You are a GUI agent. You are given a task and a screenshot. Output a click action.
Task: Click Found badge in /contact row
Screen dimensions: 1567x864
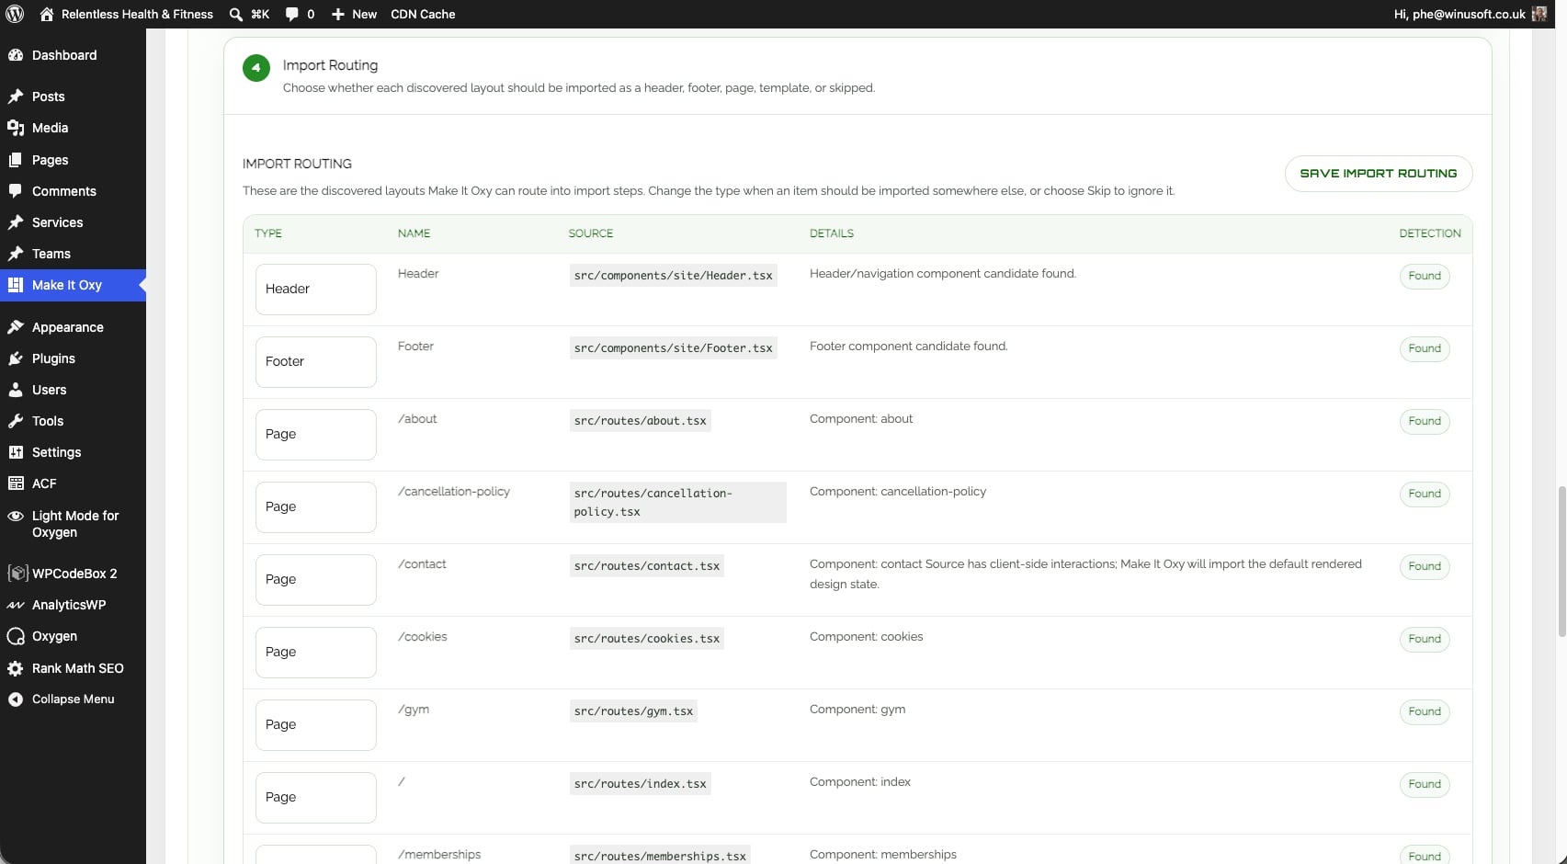coord(1425,566)
